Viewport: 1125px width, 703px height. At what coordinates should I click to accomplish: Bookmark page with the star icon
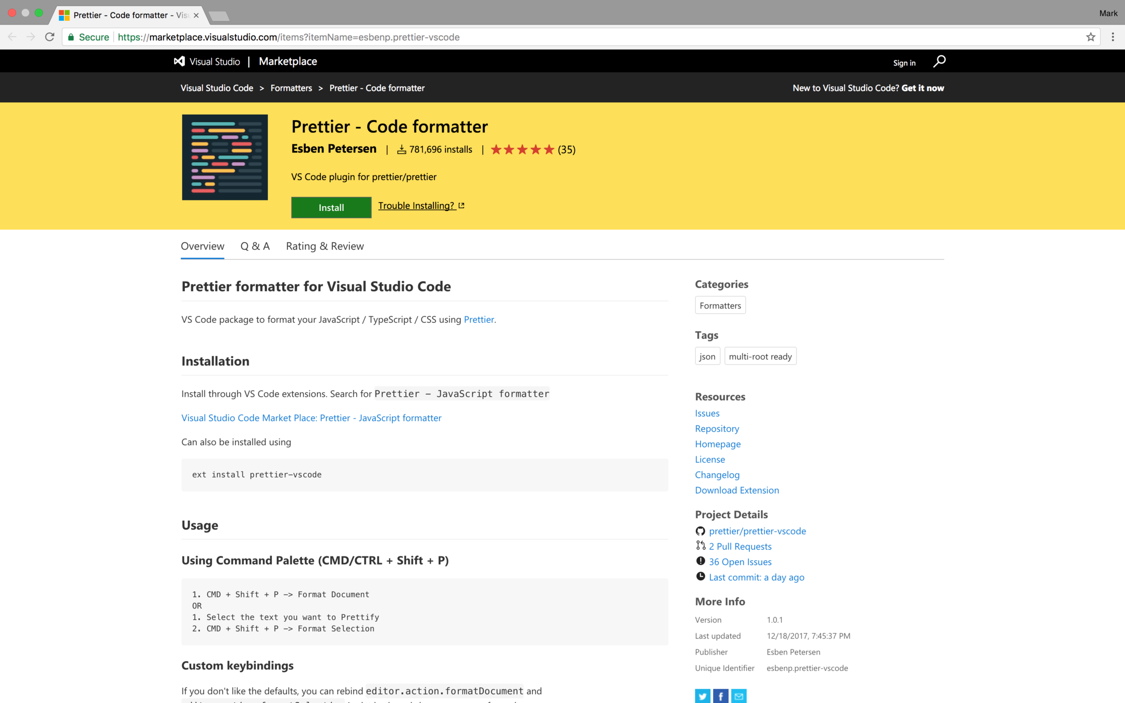pos(1091,37)
